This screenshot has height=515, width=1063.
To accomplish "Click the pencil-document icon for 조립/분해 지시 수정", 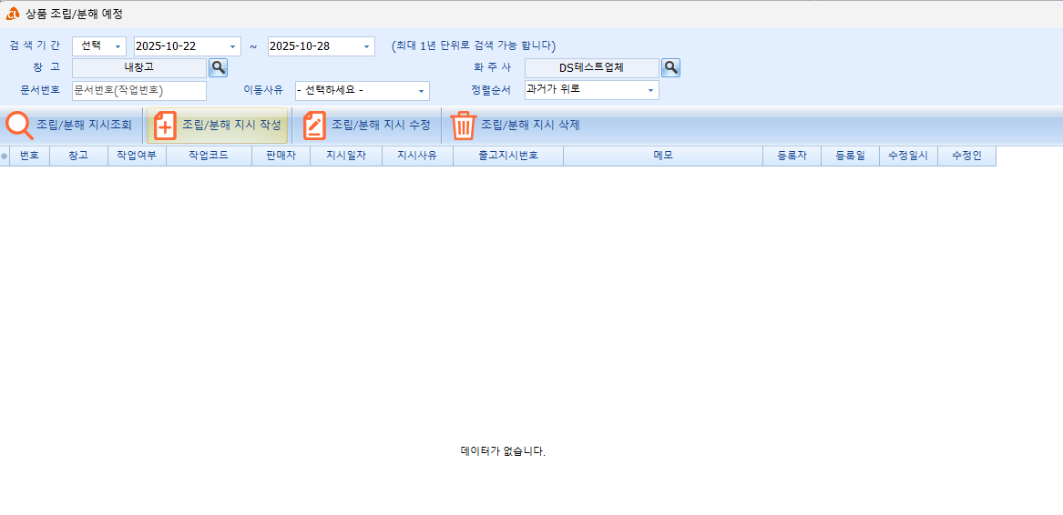I will (x=314, y=126).
